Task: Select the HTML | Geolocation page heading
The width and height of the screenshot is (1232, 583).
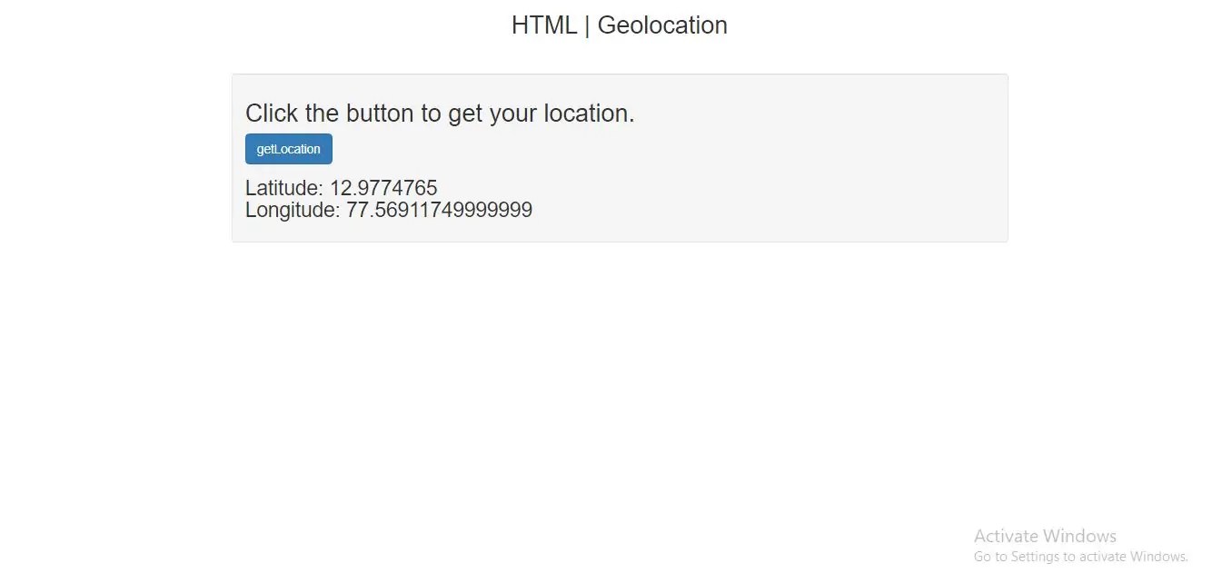Action: coord(620,25)
